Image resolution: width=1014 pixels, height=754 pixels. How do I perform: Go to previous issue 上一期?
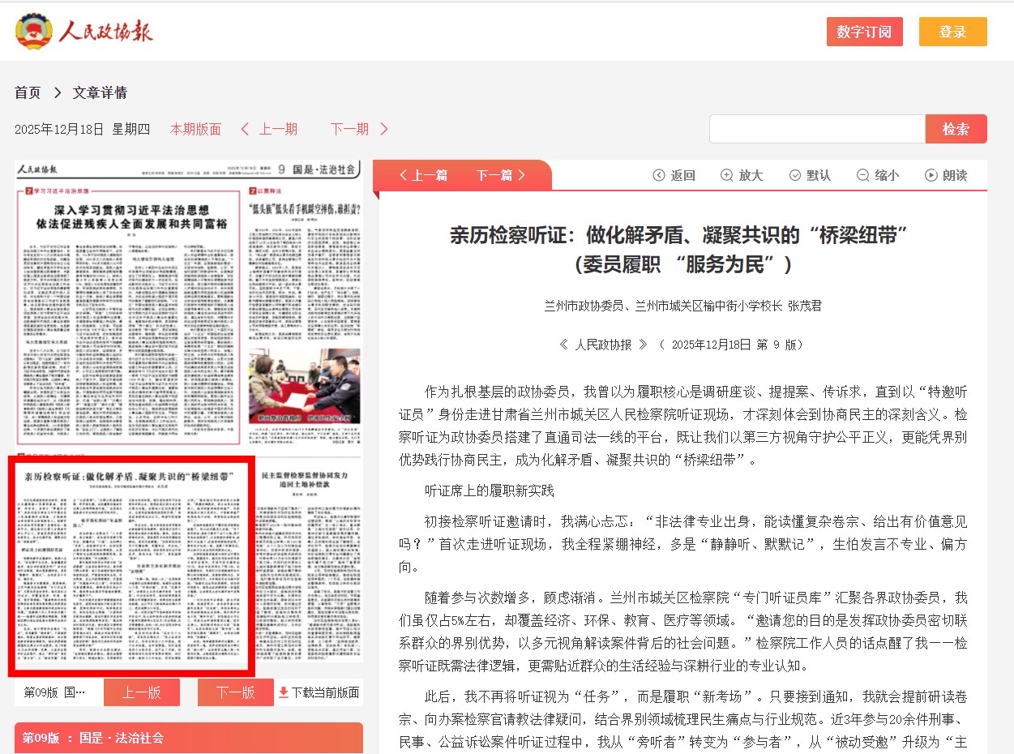click(269, 129)
